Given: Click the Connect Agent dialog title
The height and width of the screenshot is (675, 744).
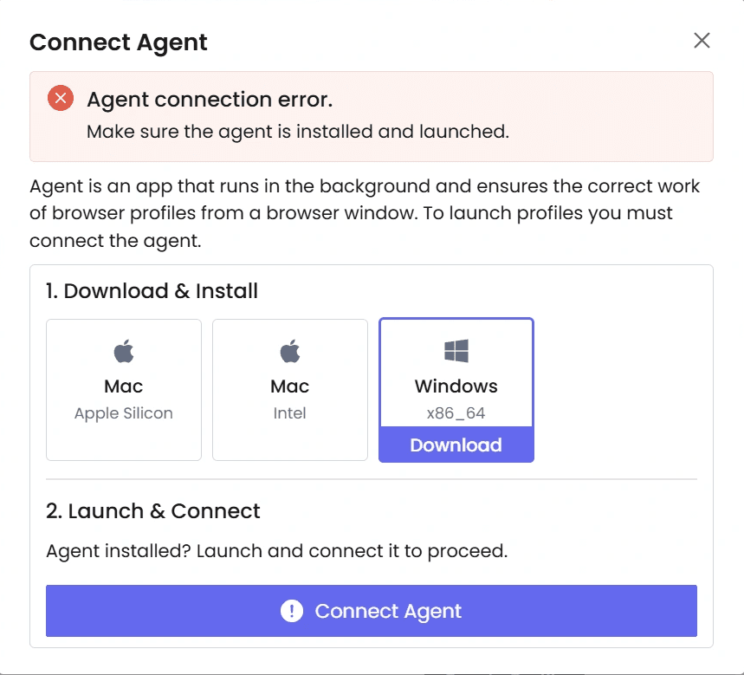Looking at the screenshot, I should click(119, 42).
